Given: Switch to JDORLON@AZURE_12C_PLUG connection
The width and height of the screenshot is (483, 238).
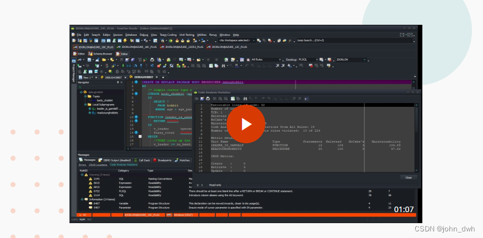Looking at the screenshot, I should coord(227,47).
